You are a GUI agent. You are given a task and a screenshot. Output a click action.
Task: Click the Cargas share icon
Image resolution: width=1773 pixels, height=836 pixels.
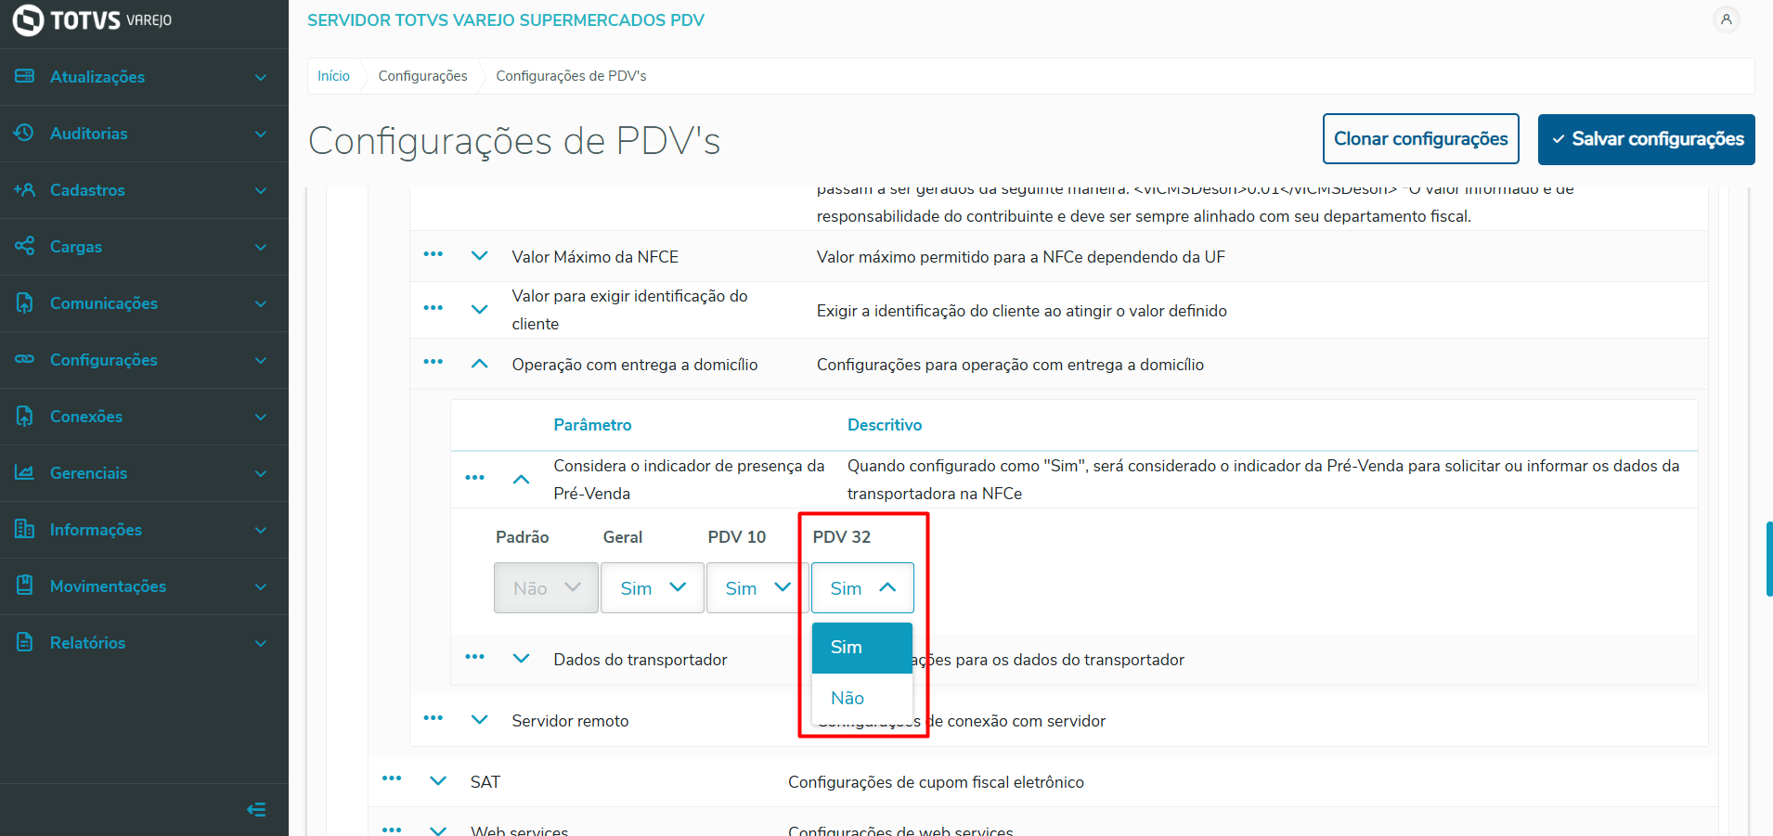(x=25, y=246)
